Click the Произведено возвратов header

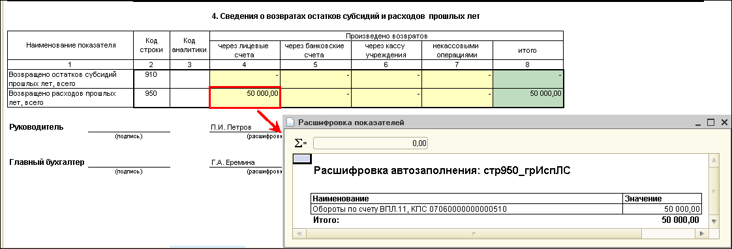click(386, 36)
